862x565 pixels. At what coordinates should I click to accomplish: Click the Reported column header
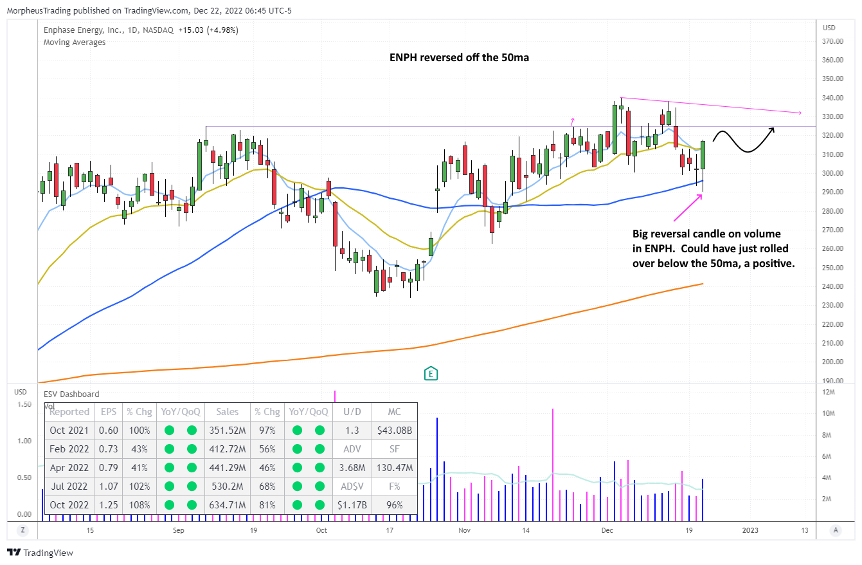[x=69, y=411]
